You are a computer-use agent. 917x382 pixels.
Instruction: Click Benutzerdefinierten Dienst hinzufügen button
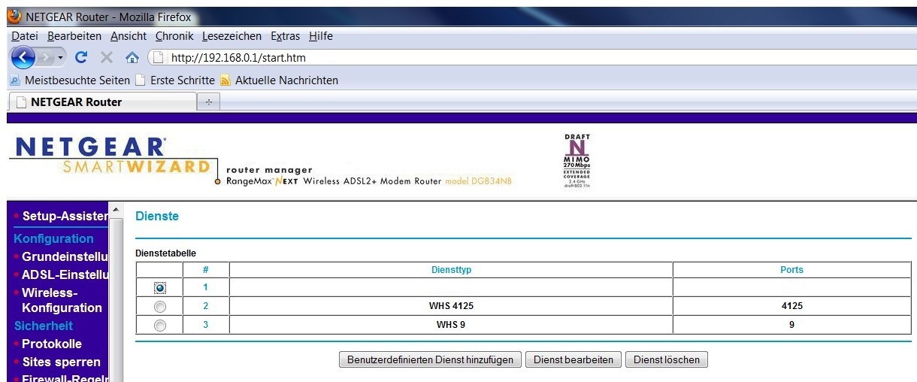coord(430,359)
